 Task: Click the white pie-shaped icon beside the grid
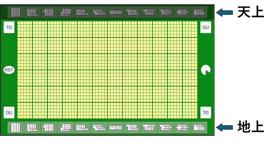pyautogui.click(x=205, y=70)
